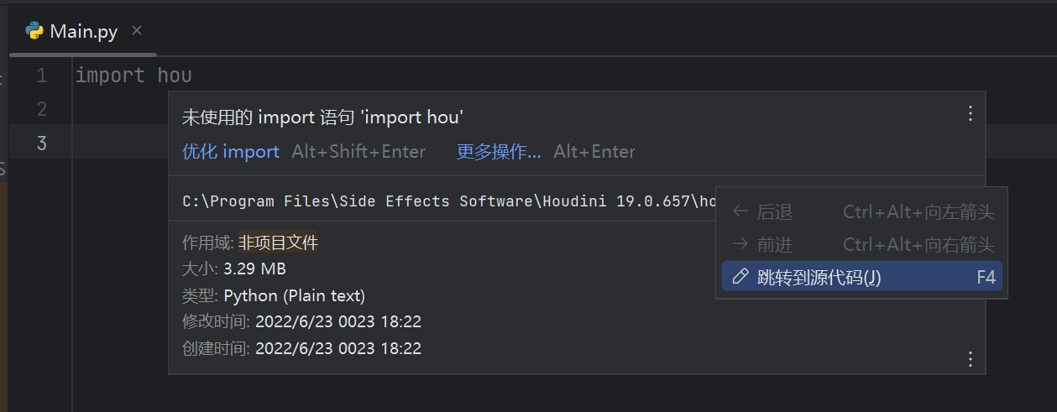Click the Python (Plain text) type value
The width and height of the screenshot is (1057, 412).
[x=294, y=295]
